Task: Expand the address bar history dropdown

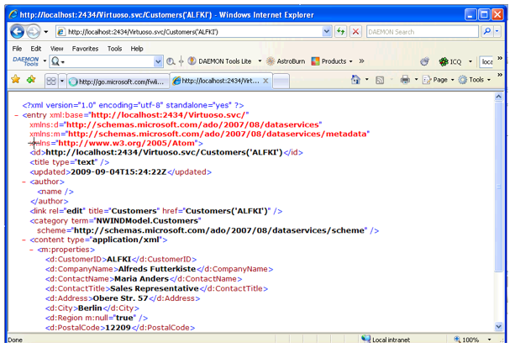Action: 326,32
